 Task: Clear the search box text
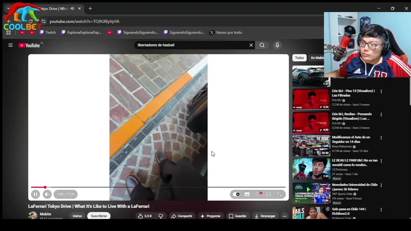[x=251, y=45]
